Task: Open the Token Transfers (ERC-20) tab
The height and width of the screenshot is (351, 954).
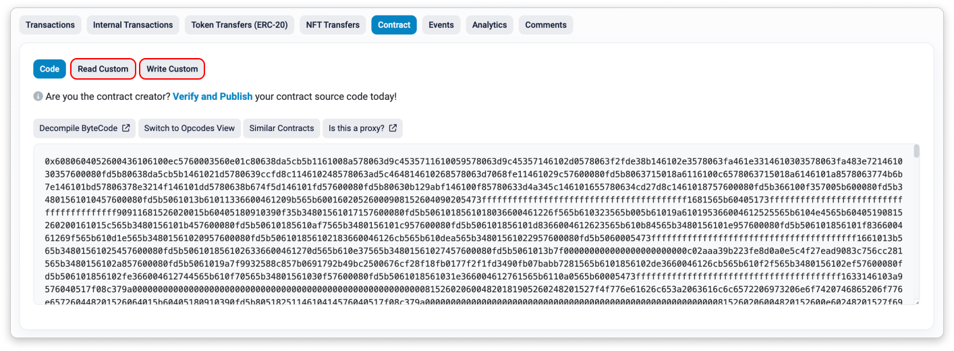Action: (x=239, y=25)
